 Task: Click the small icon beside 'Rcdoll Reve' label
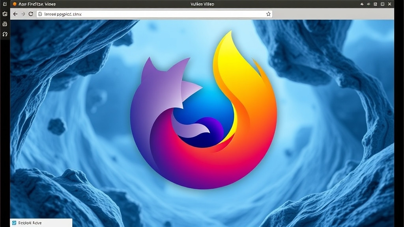click(14, 223)
